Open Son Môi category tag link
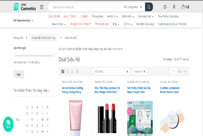The width and height of the screenshot is (203, 136). 109,82
